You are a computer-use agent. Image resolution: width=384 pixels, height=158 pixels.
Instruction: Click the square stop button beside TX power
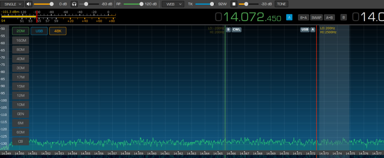[234, 4]
